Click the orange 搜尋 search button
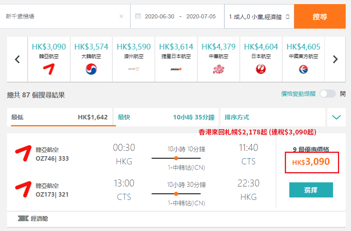The height and width of the screenshot is (231, 351). 320,16
